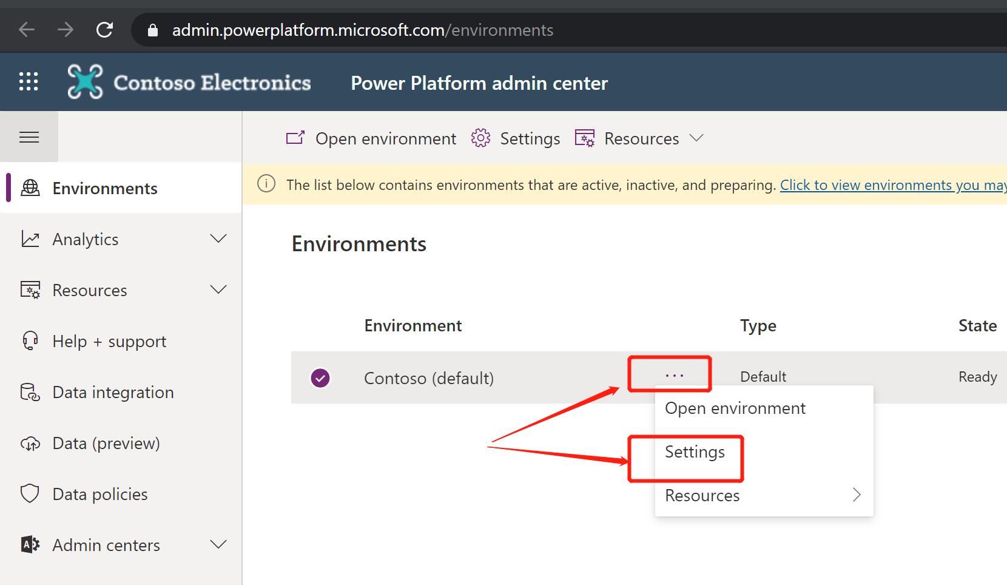Open the app launcher waffle menu
Screen dimensions: 1007x585
pos(29,81)
